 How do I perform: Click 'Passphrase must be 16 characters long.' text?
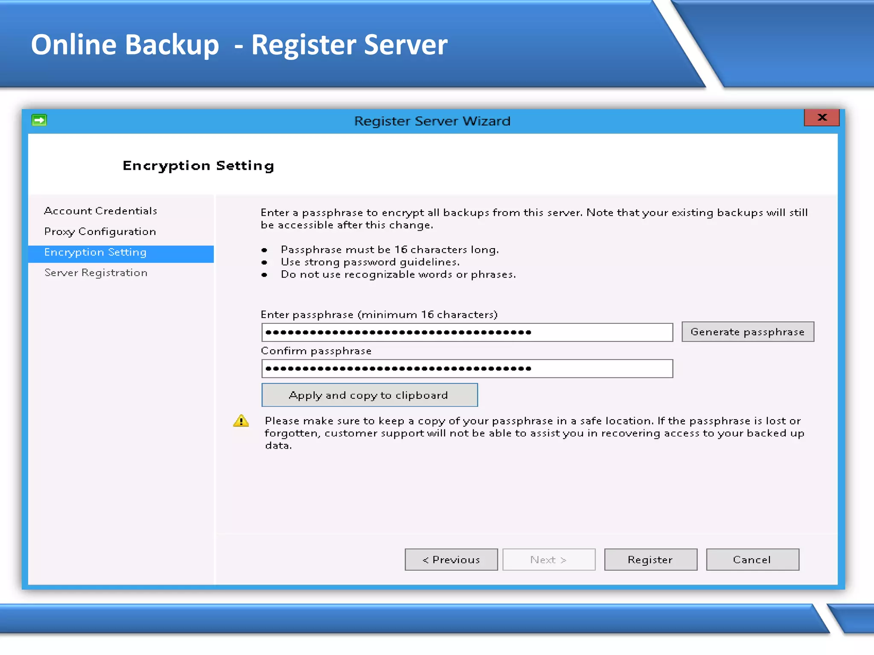coord(390,249)
